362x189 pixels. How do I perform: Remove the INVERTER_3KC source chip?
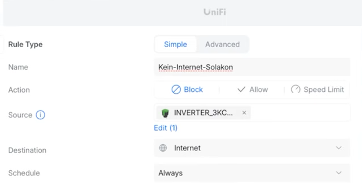pyautogui.click(x=244, y=113)
